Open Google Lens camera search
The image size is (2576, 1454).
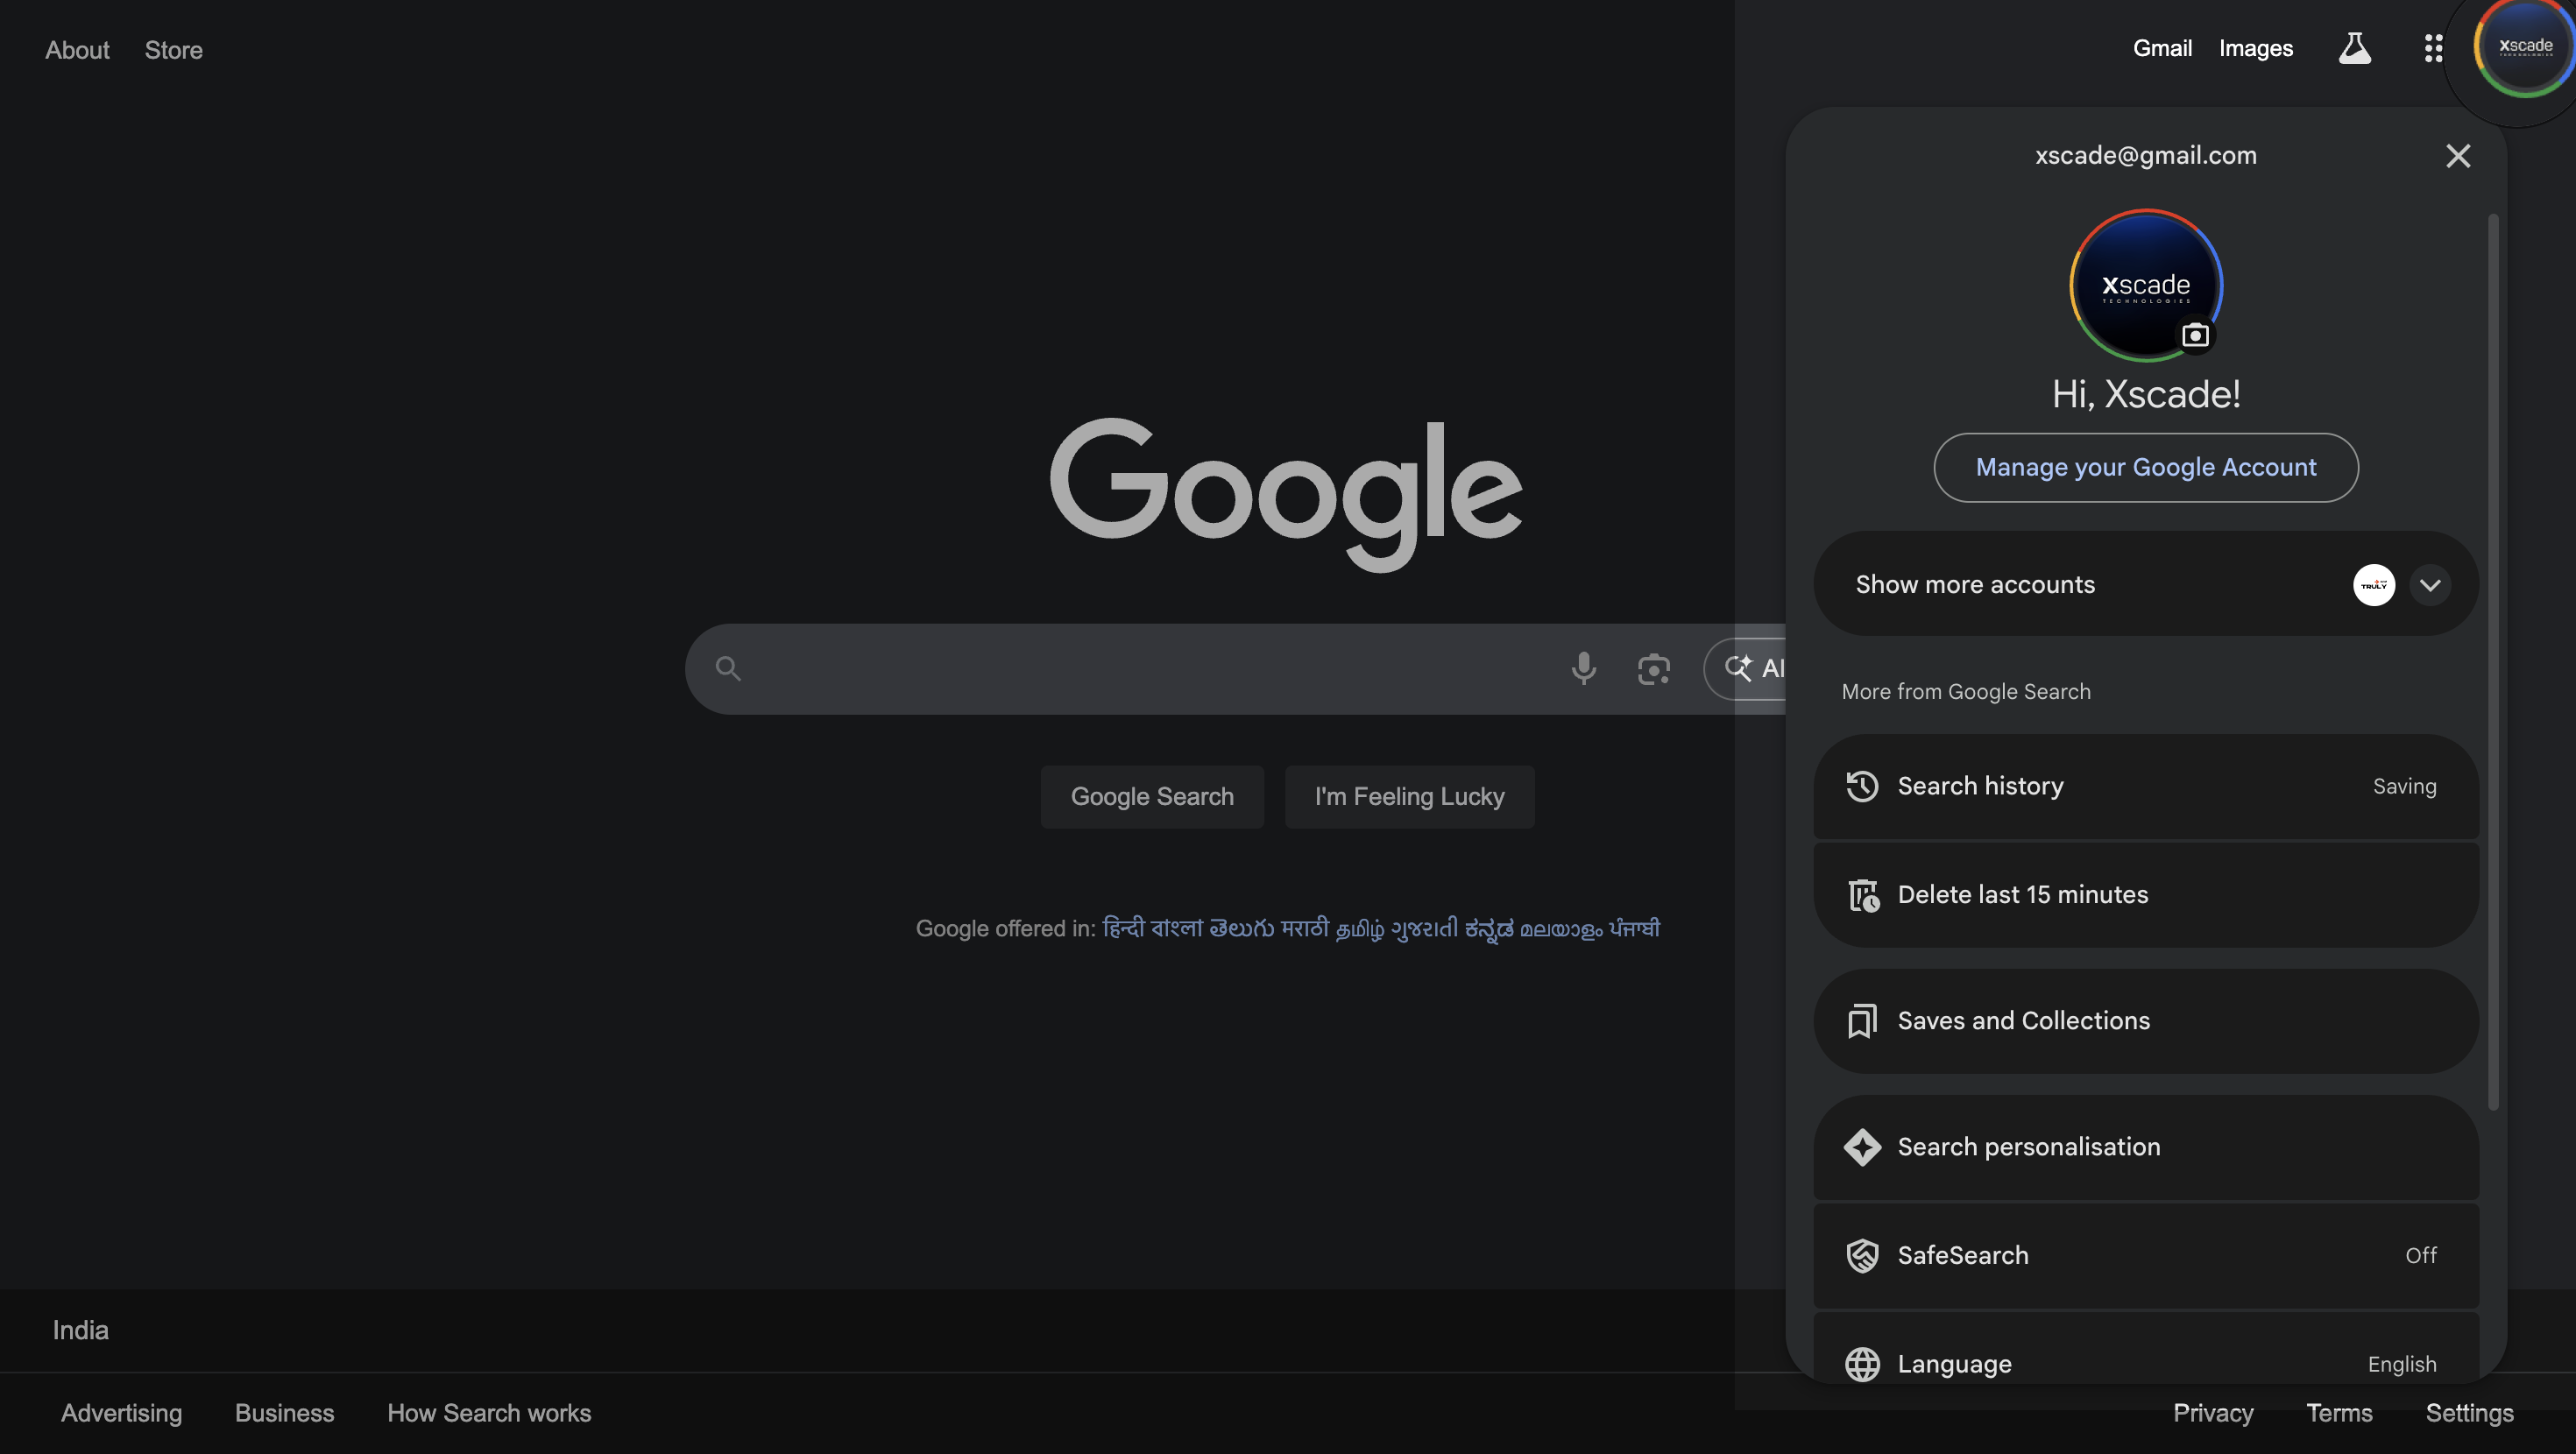click(x=1653, y=669)
